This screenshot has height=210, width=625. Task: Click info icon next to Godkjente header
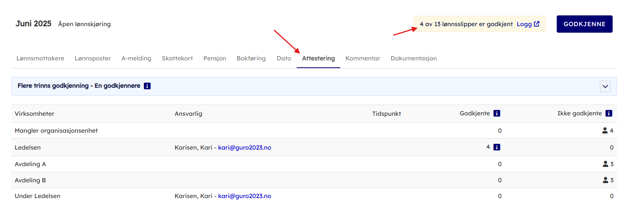click(x=497, y=113)
